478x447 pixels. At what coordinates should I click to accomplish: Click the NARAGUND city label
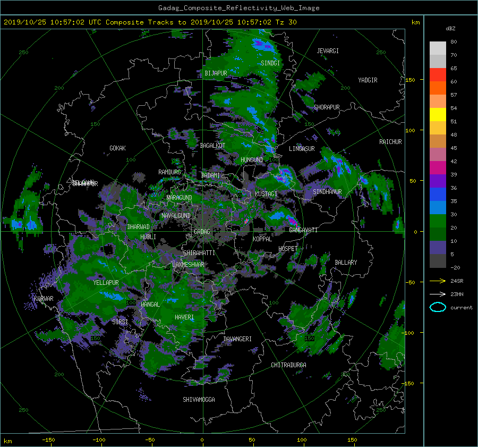(180, 198)
